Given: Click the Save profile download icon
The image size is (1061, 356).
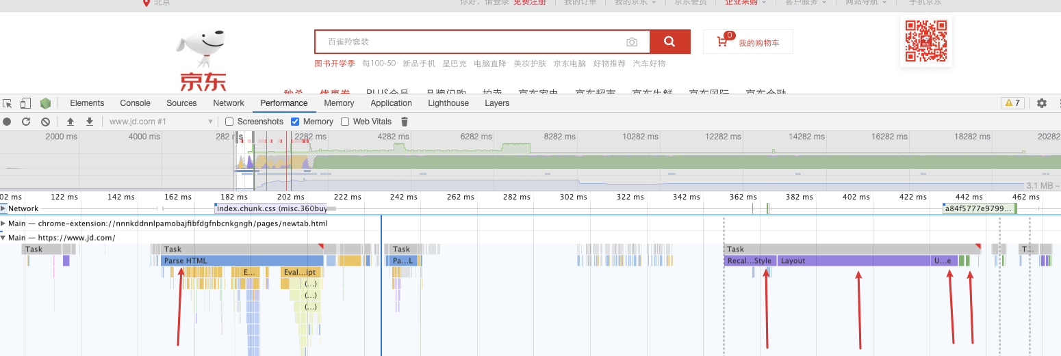Looking at the screenshot, I should (x=89, y=122).
